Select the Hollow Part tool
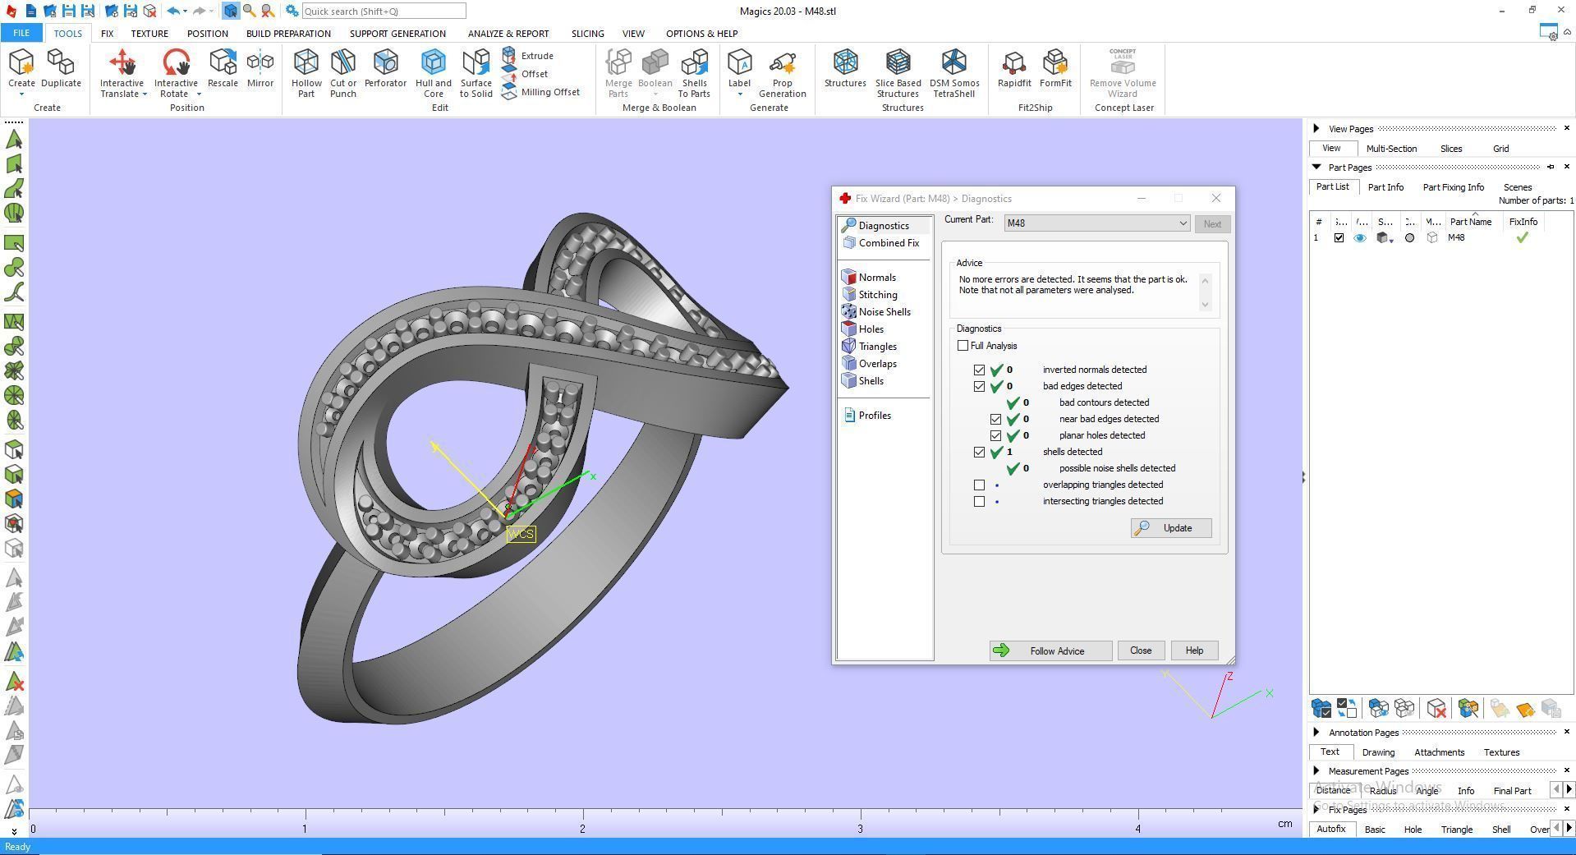This screenshot has height=855, width=1576. click(306, 72)
